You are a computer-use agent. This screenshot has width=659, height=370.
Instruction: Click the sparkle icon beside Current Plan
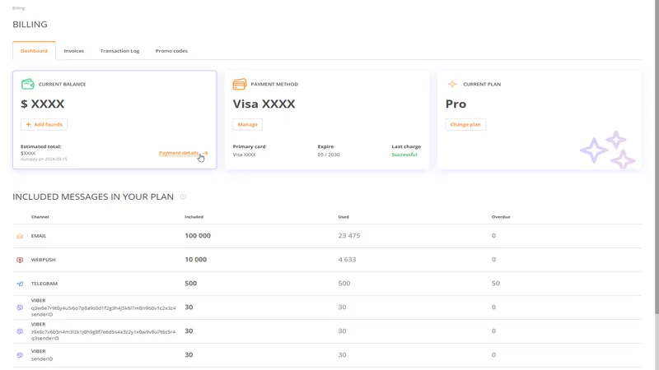[x=451, y=84]
